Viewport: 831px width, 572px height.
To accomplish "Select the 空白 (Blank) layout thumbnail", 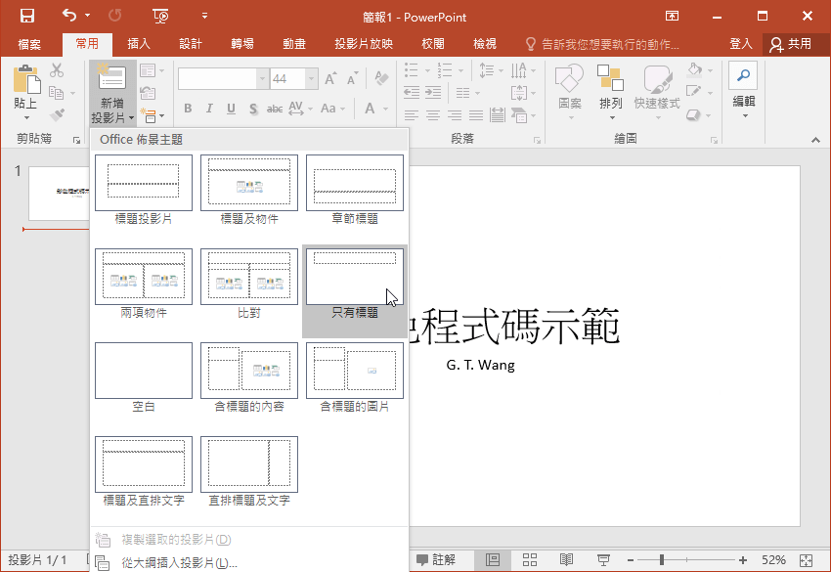I will 143,371.
